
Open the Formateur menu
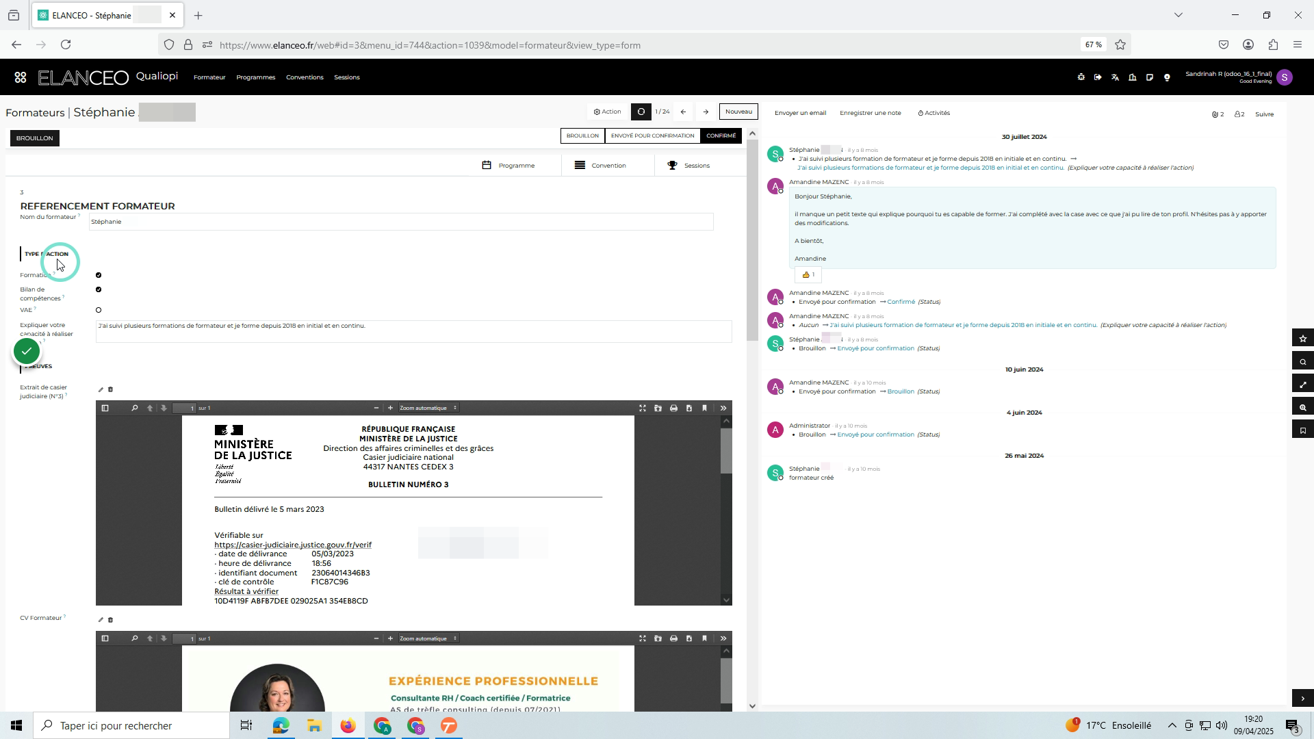point(209,78)
